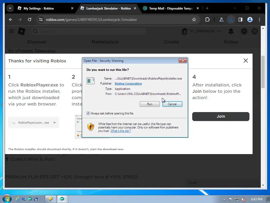Go to the Marketplace page
The image size is (270, 203).
[x=105, y=42]
